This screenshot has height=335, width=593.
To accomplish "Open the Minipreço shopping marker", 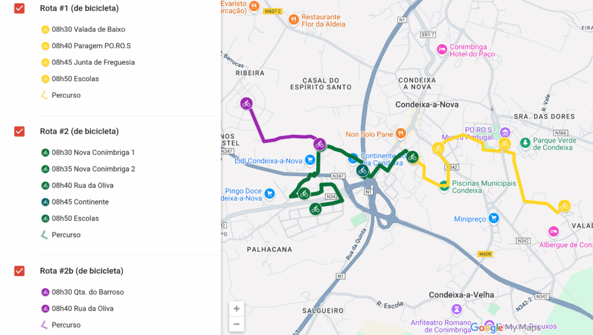I will [493, 218].
